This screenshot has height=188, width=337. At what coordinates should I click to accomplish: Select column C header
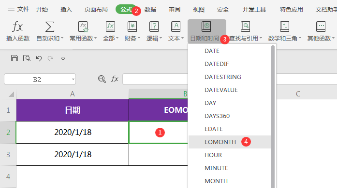click(x=298, y=94)
